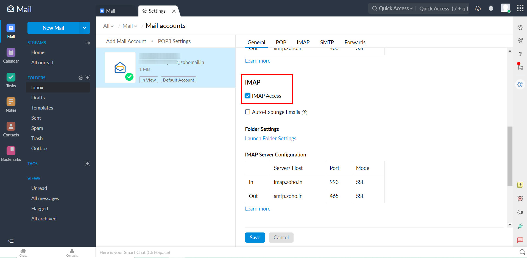Open Tasks from the left sidebar
This screenshot has width=527, height=258.
tap(11, 80)
